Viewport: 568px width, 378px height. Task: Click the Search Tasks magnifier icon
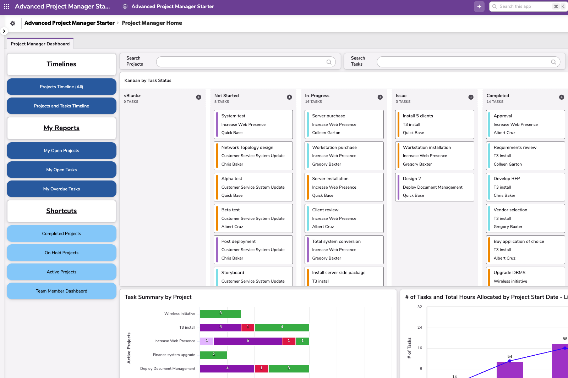coord(554,62)
